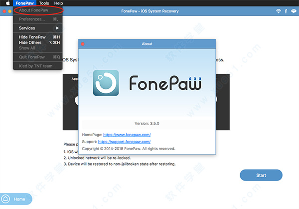Click the Start button
299x209 pixels.
261,175
